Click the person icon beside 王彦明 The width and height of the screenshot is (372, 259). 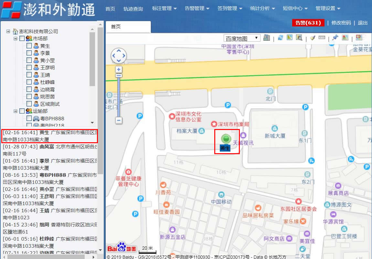click(36, 67)
